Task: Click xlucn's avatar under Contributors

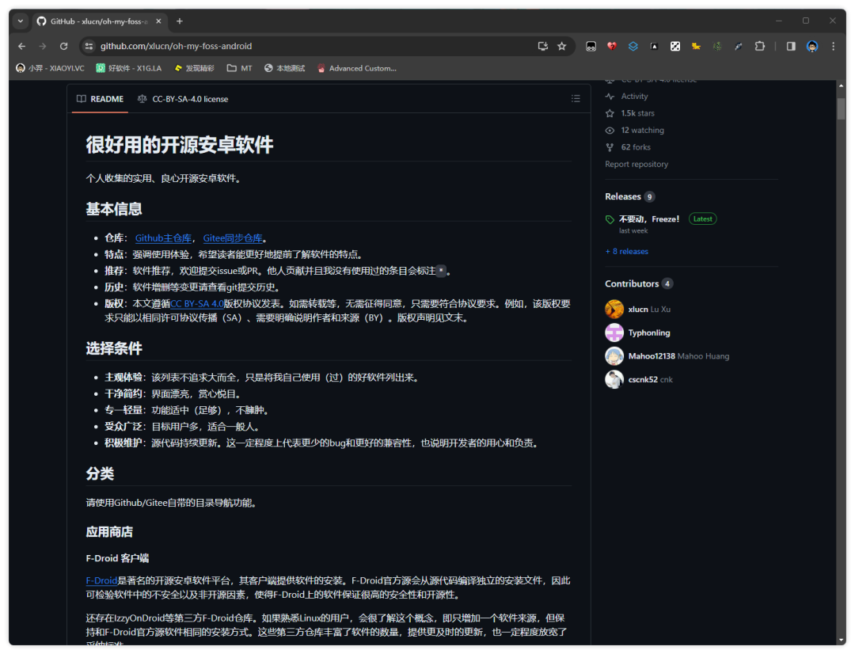Action: [x=614, y=309]
